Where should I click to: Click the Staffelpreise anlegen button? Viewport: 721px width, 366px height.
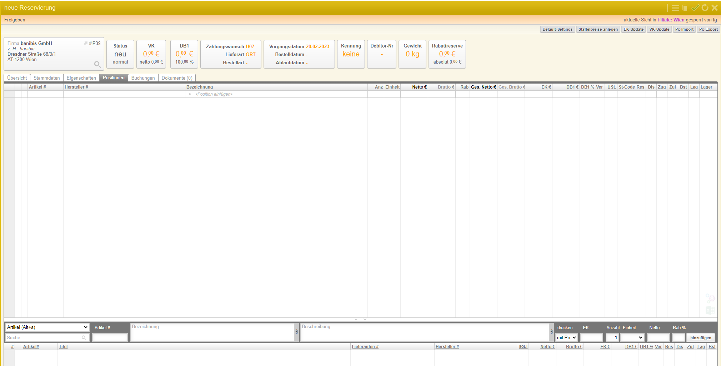click(598, 29)
